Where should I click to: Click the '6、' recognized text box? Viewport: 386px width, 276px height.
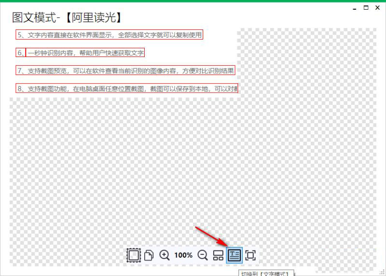click(x=21, y=53)
